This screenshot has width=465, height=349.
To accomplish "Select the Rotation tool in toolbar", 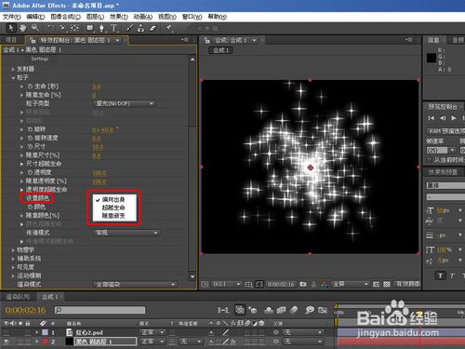I will [x=50, y=28].
